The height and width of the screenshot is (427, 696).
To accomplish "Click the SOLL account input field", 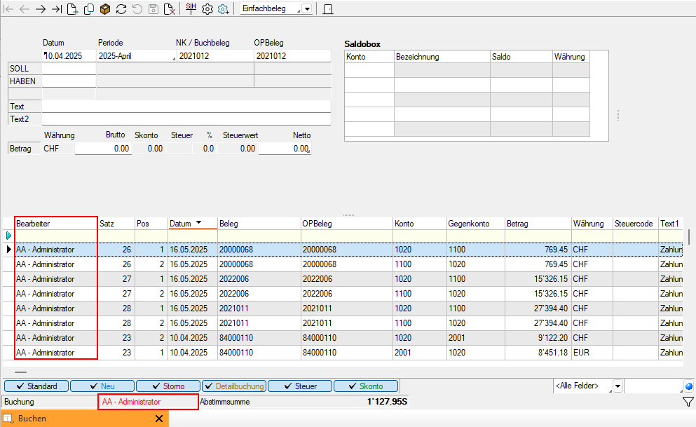I will 69,69.
